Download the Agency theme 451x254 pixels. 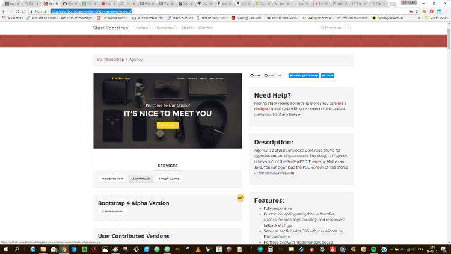(141, 179)
